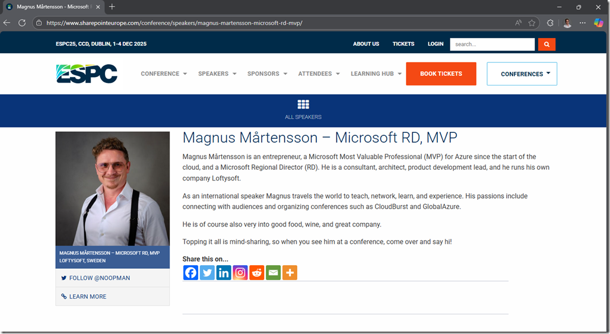This screenshot has width=610, height=334.
Task: Click the Magnus Mårtensson browser tab
Action: tap(53, 7)
